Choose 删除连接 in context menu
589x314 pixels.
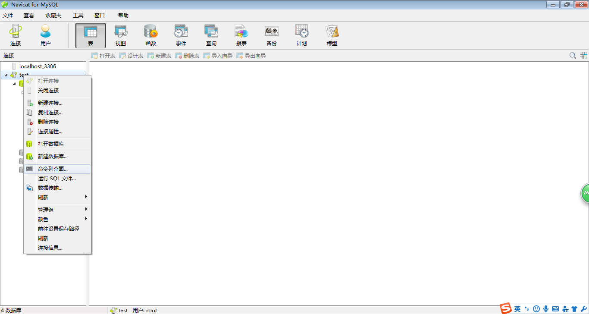coord(57,122)
